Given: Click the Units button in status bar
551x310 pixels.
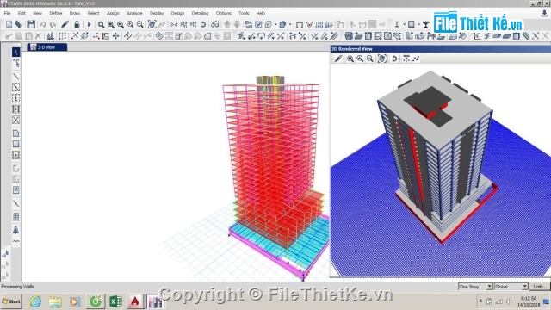Looking at the screenshot, I should 540,287.
